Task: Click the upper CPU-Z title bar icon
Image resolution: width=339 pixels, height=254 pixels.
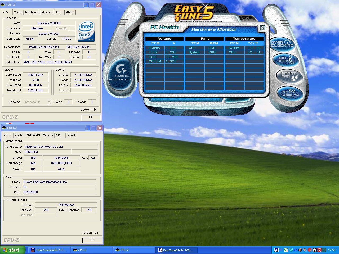Action: pyautogui.click(x=3, y=5)
